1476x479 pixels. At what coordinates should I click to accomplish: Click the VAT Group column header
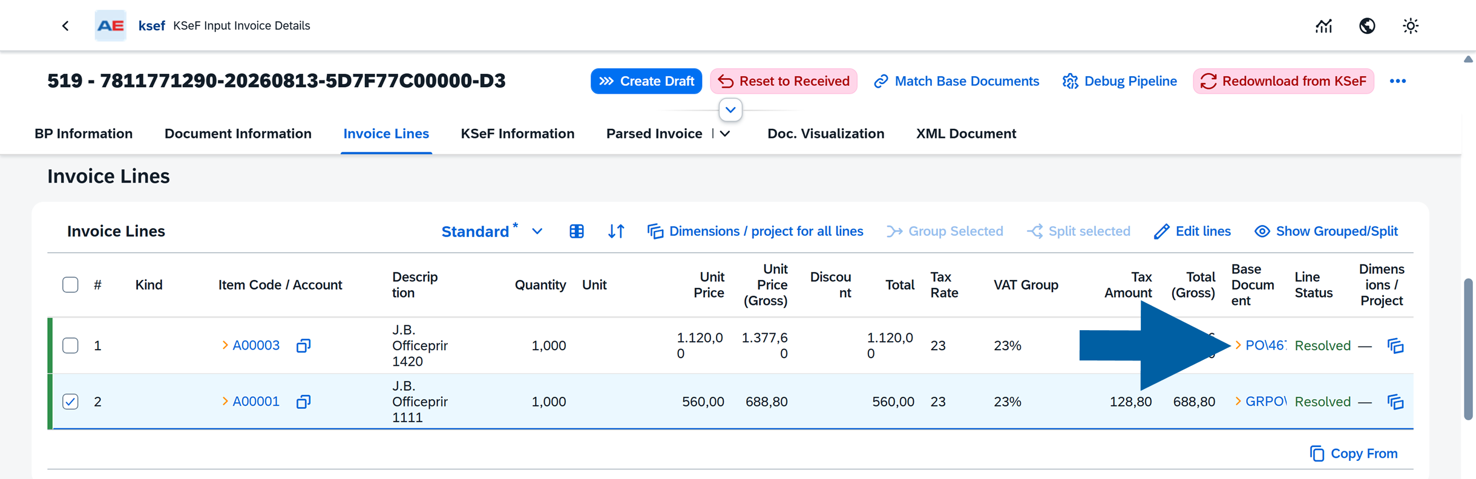click(1025, 284)
